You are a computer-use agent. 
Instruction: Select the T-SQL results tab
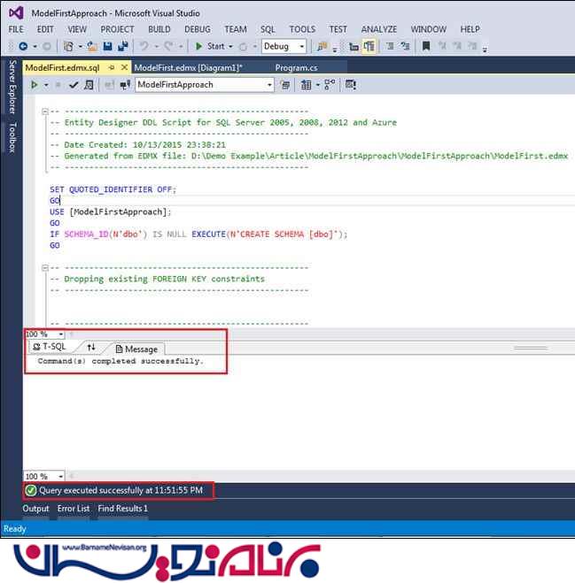point(50,348)
